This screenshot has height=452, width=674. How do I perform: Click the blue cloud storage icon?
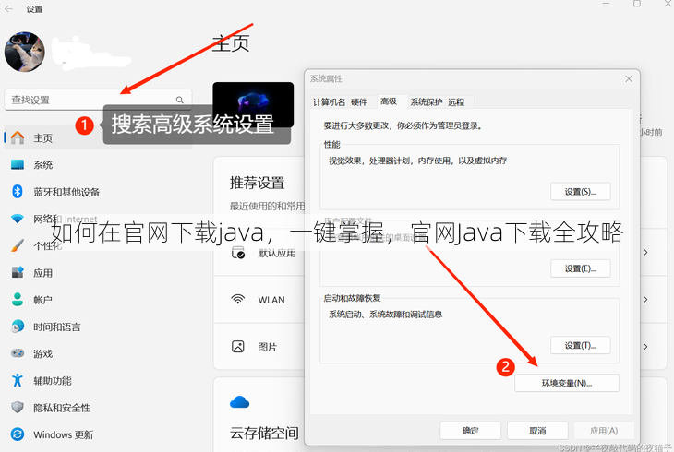pos(239,402)
